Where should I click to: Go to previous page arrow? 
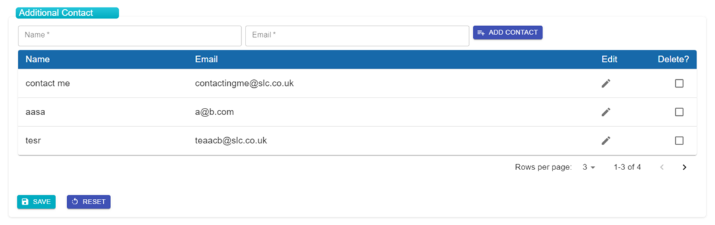tap(662, 167)
